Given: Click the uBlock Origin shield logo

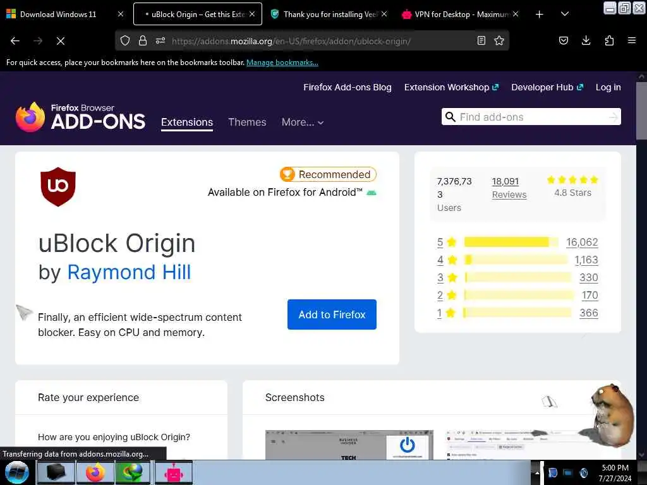Looking at the screenshot, I should 57,186.
